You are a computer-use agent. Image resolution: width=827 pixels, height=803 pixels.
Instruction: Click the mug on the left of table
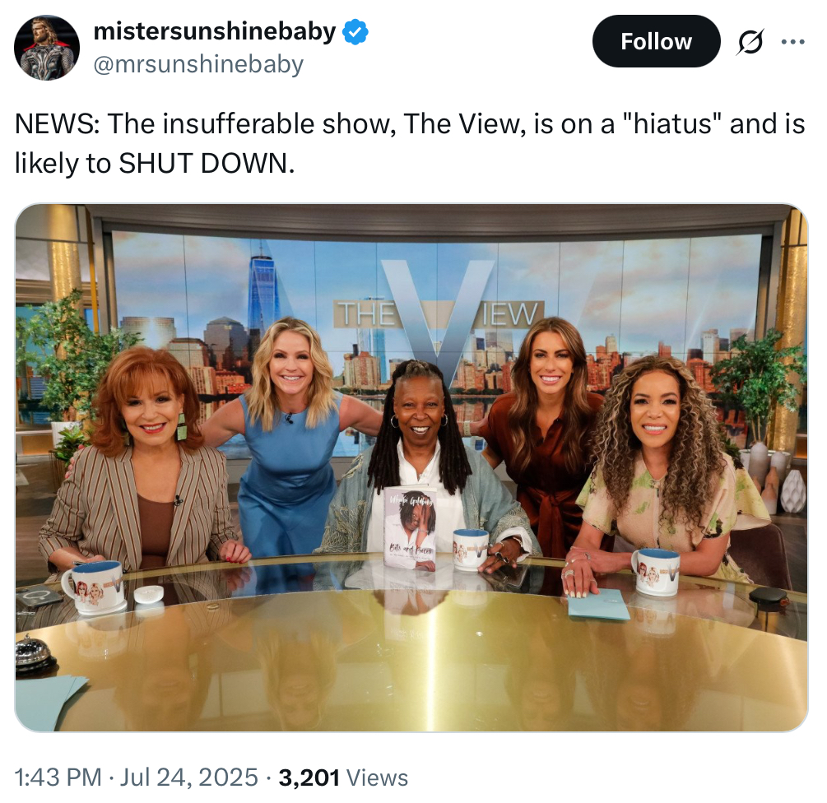[94, 587]
